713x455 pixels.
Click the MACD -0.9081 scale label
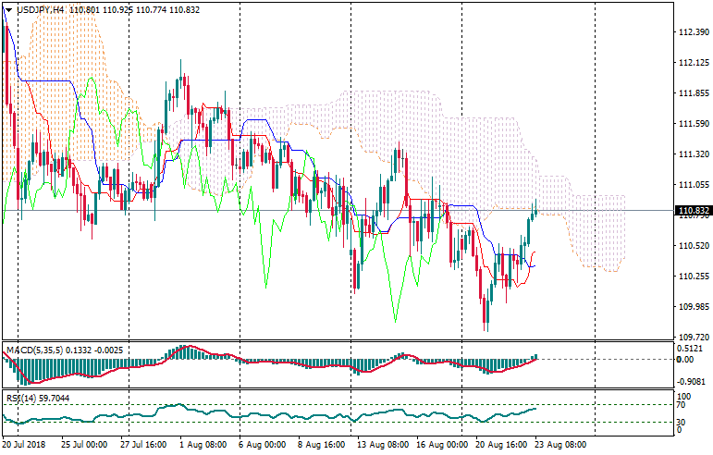tap(693, 380)
